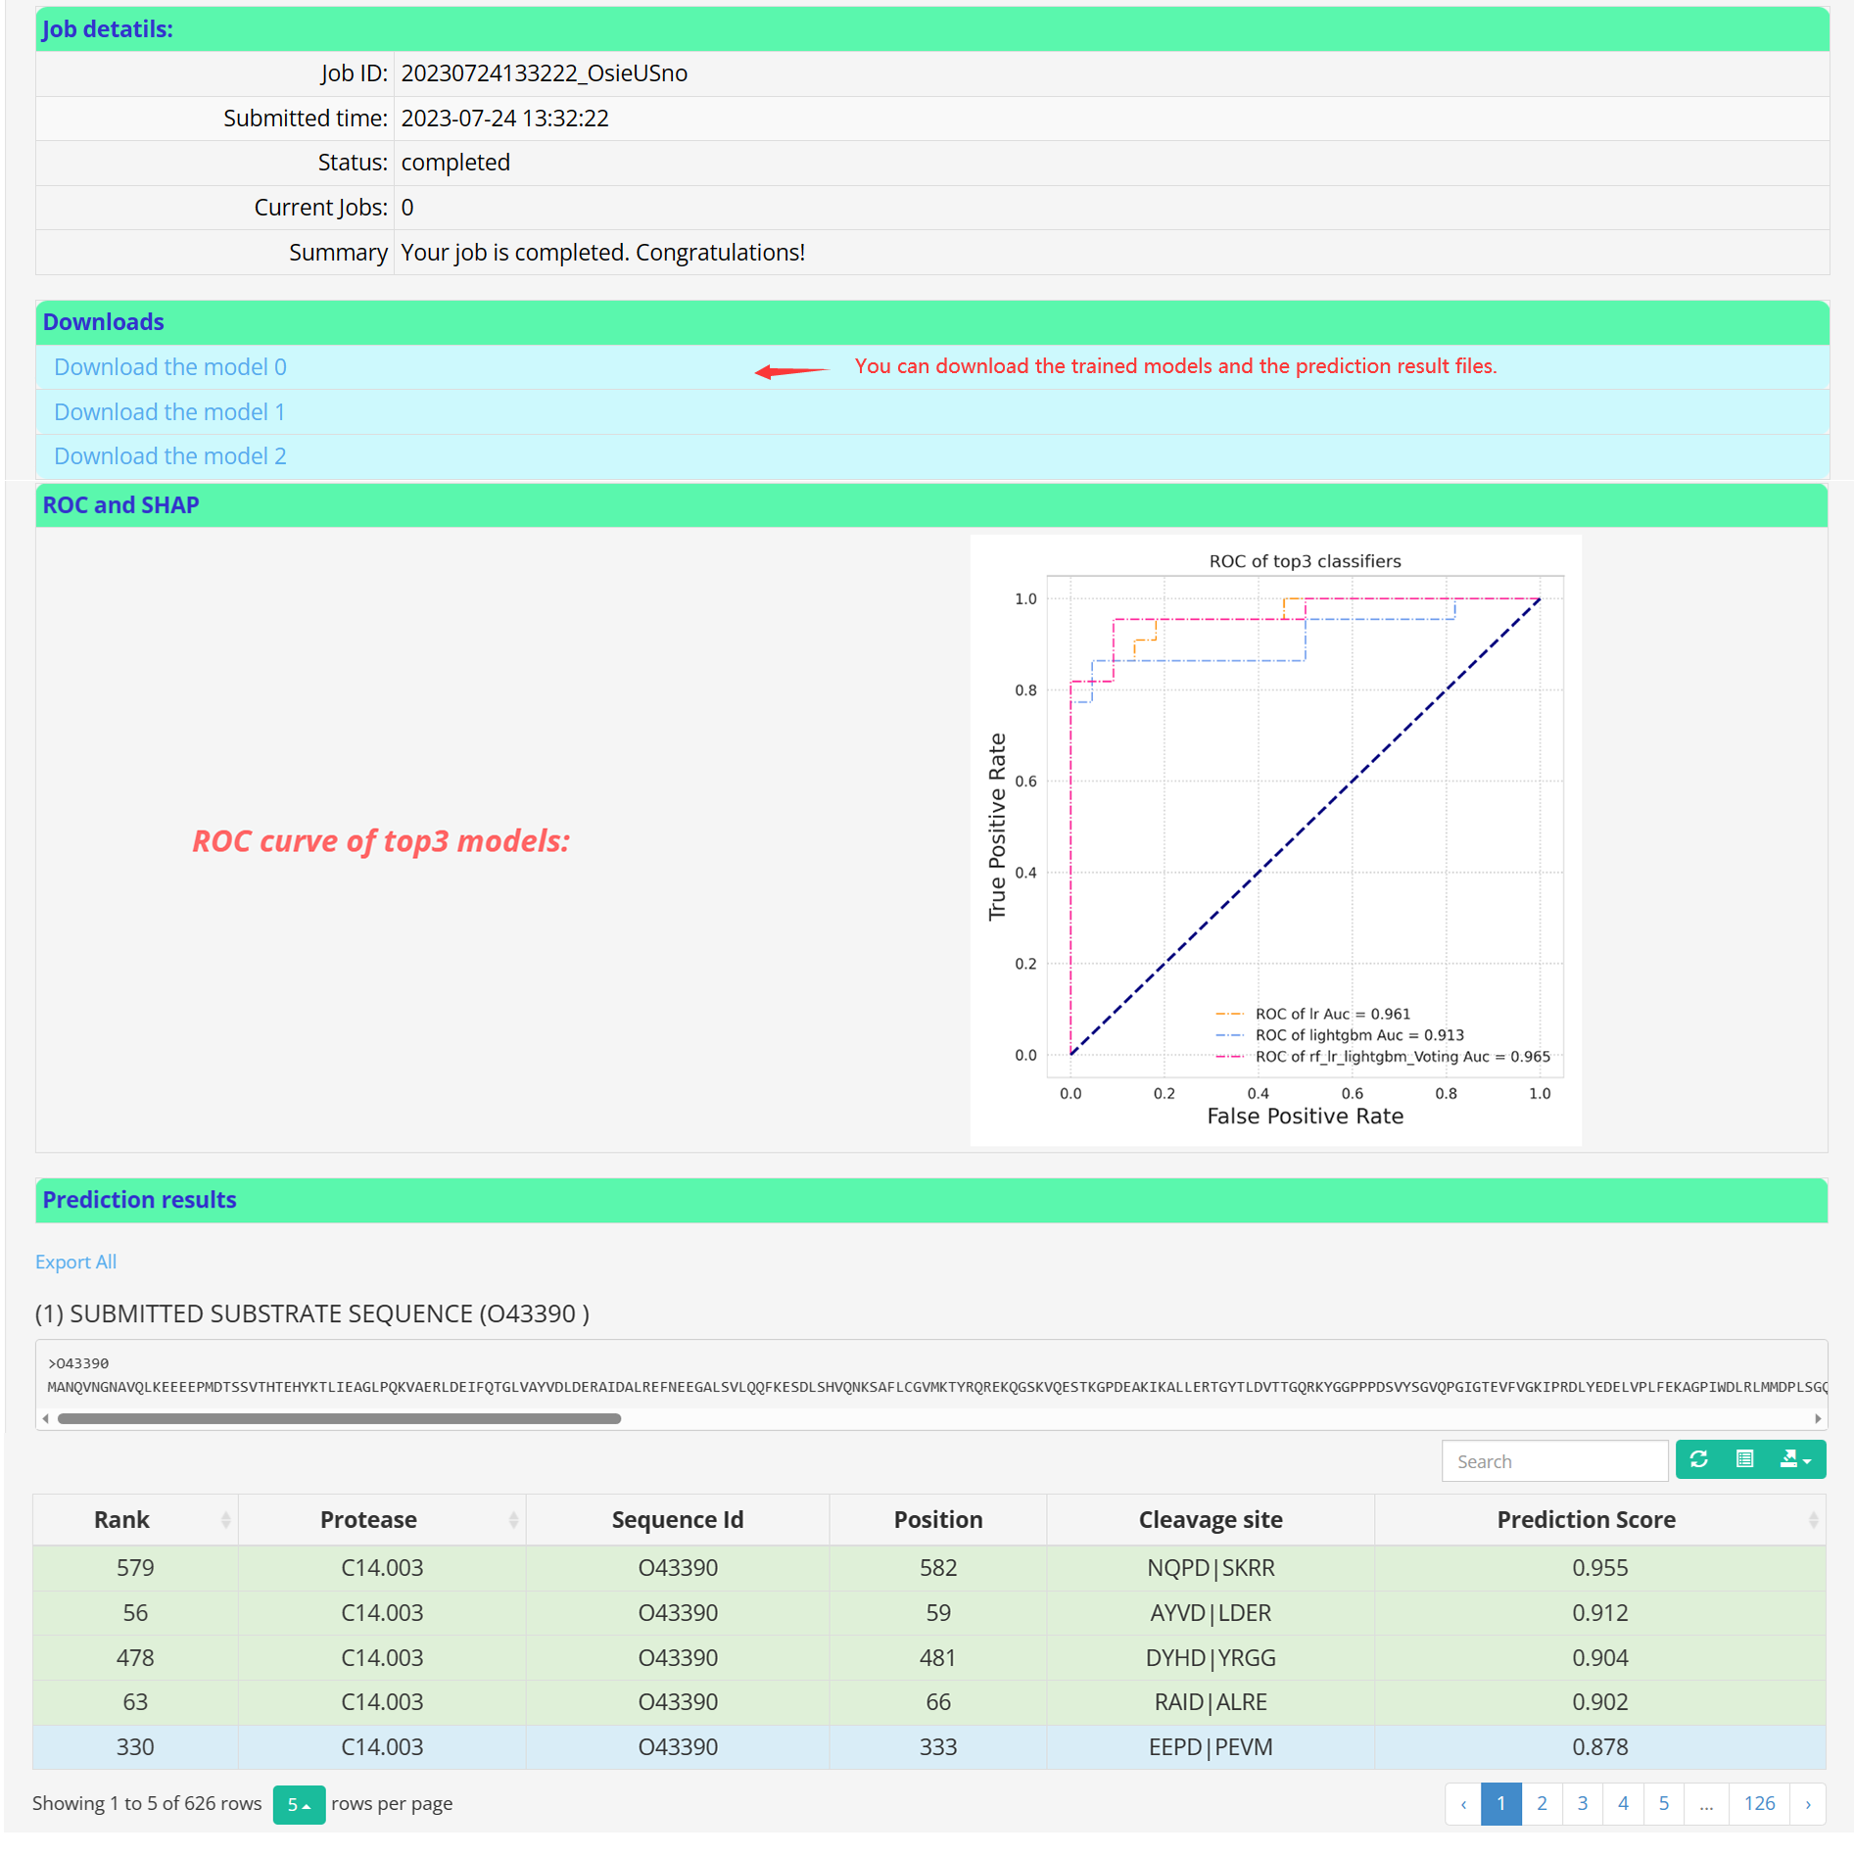This screenshot has width=1854, height=1856.
Task: Click the sequence box horizontal scrollbar thumb
Action: [x=339, y=1418]
